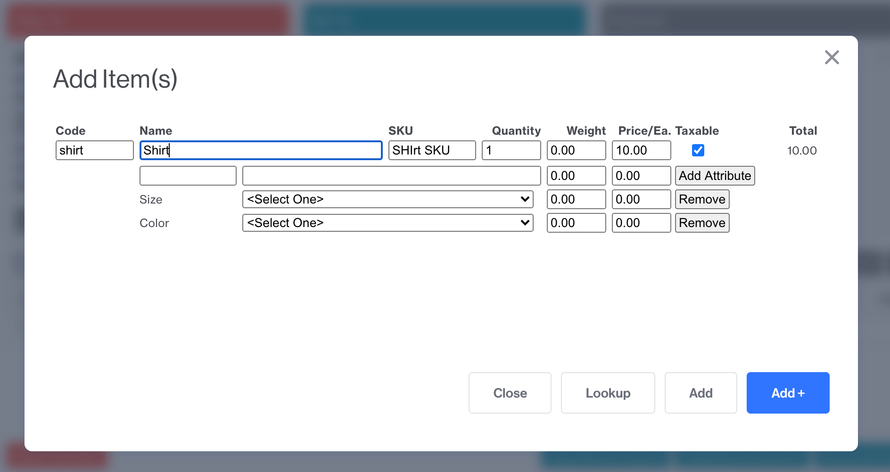Remove the Color attribute row

(701, 222)
